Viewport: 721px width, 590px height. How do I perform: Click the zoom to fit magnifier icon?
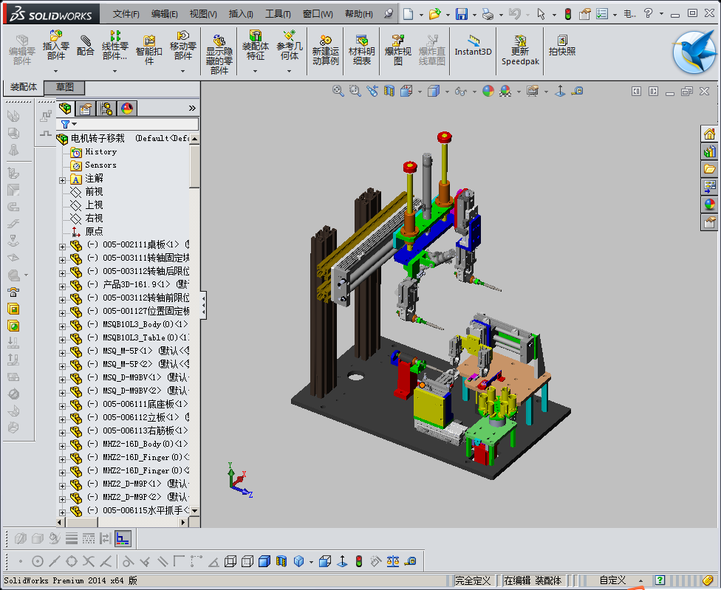tap(338, 91)
